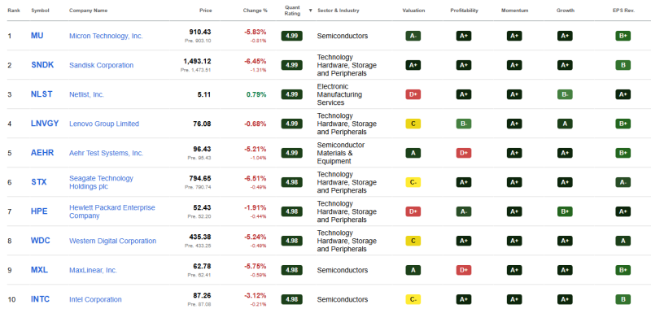Click SNDK's price 1,493.12
The image size is (651, 309).
point(197,61)
